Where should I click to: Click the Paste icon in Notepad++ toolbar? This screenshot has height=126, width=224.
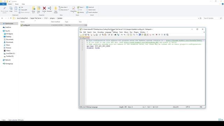[105, 35]
